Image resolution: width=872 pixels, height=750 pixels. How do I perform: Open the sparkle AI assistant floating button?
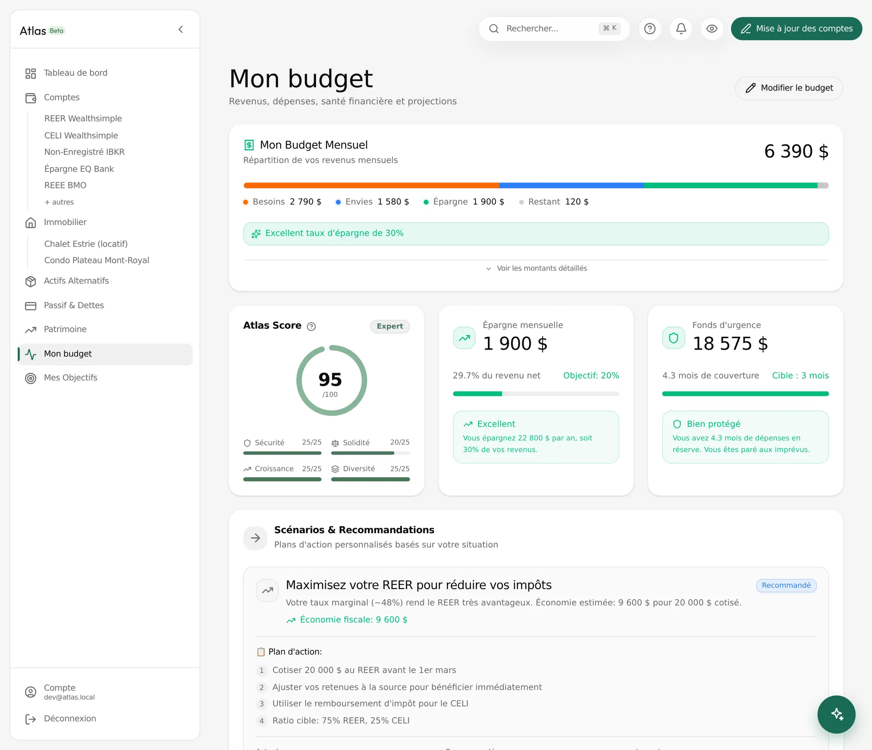pyautogui.click(x=836, y=715)
